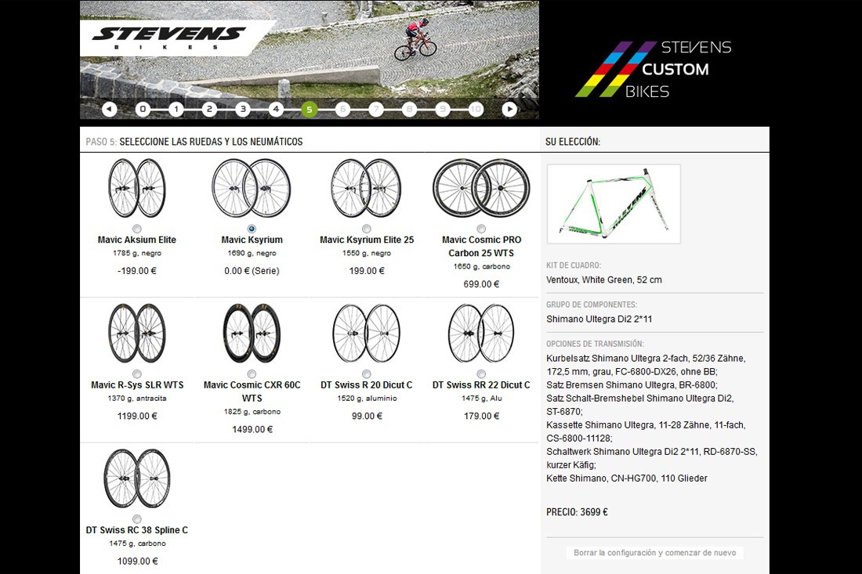
Task: Select Mavic Ksyrium Elite 25 radio button
Action: [x=367, y=229]
